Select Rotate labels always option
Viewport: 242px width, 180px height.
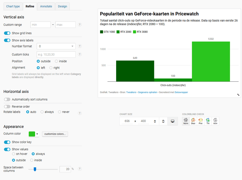pos(42,112)
